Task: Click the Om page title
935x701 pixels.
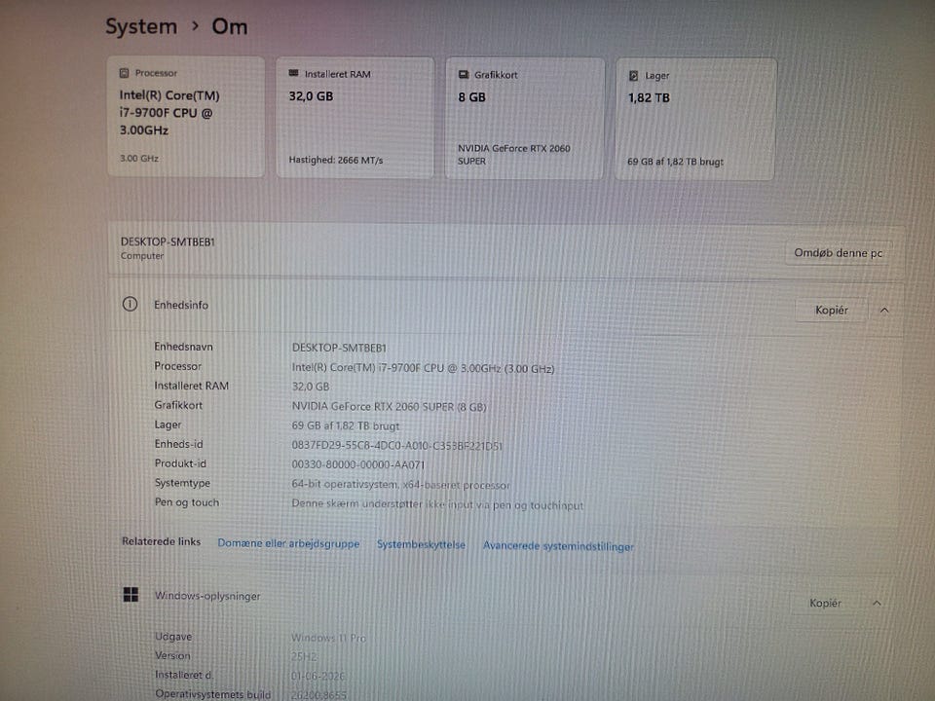Action: pos(230,27)
